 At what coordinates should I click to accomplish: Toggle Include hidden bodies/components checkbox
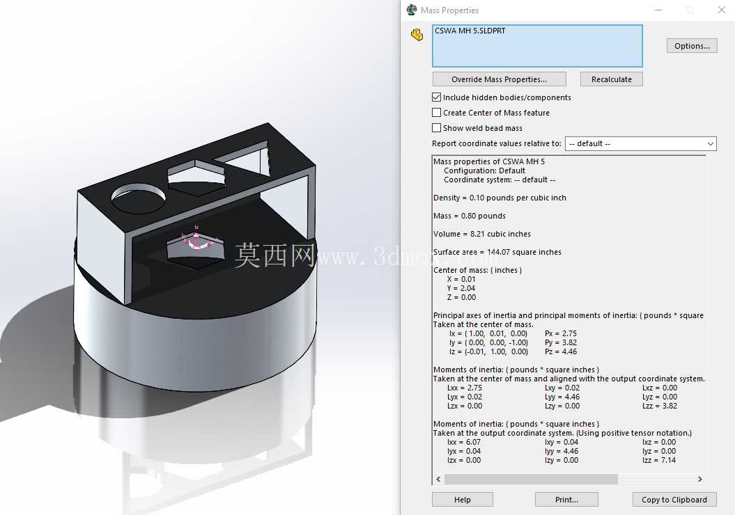point(436,97)
